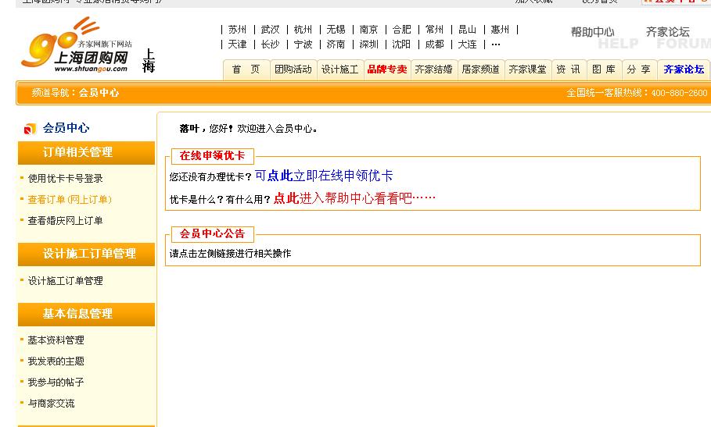
Task: Open 查看婚庆网上订单
Action: 65,221
